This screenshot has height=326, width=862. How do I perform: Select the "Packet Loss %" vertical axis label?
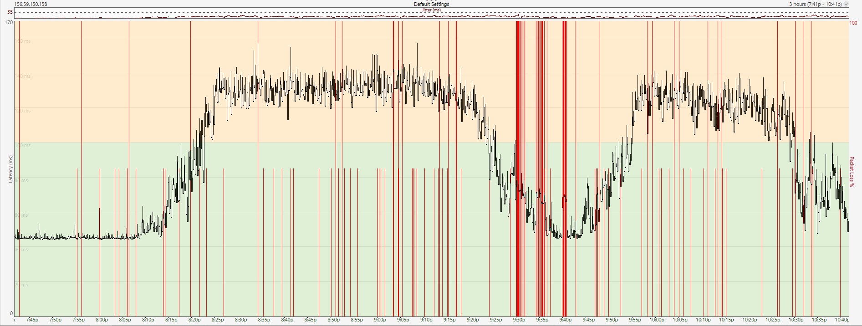click(x=852, y=172)
